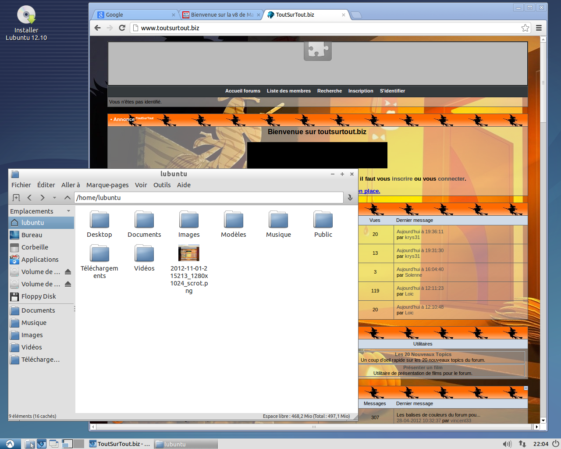Expand the Emplacements side pane dropdown

click(x=68, y=211)
